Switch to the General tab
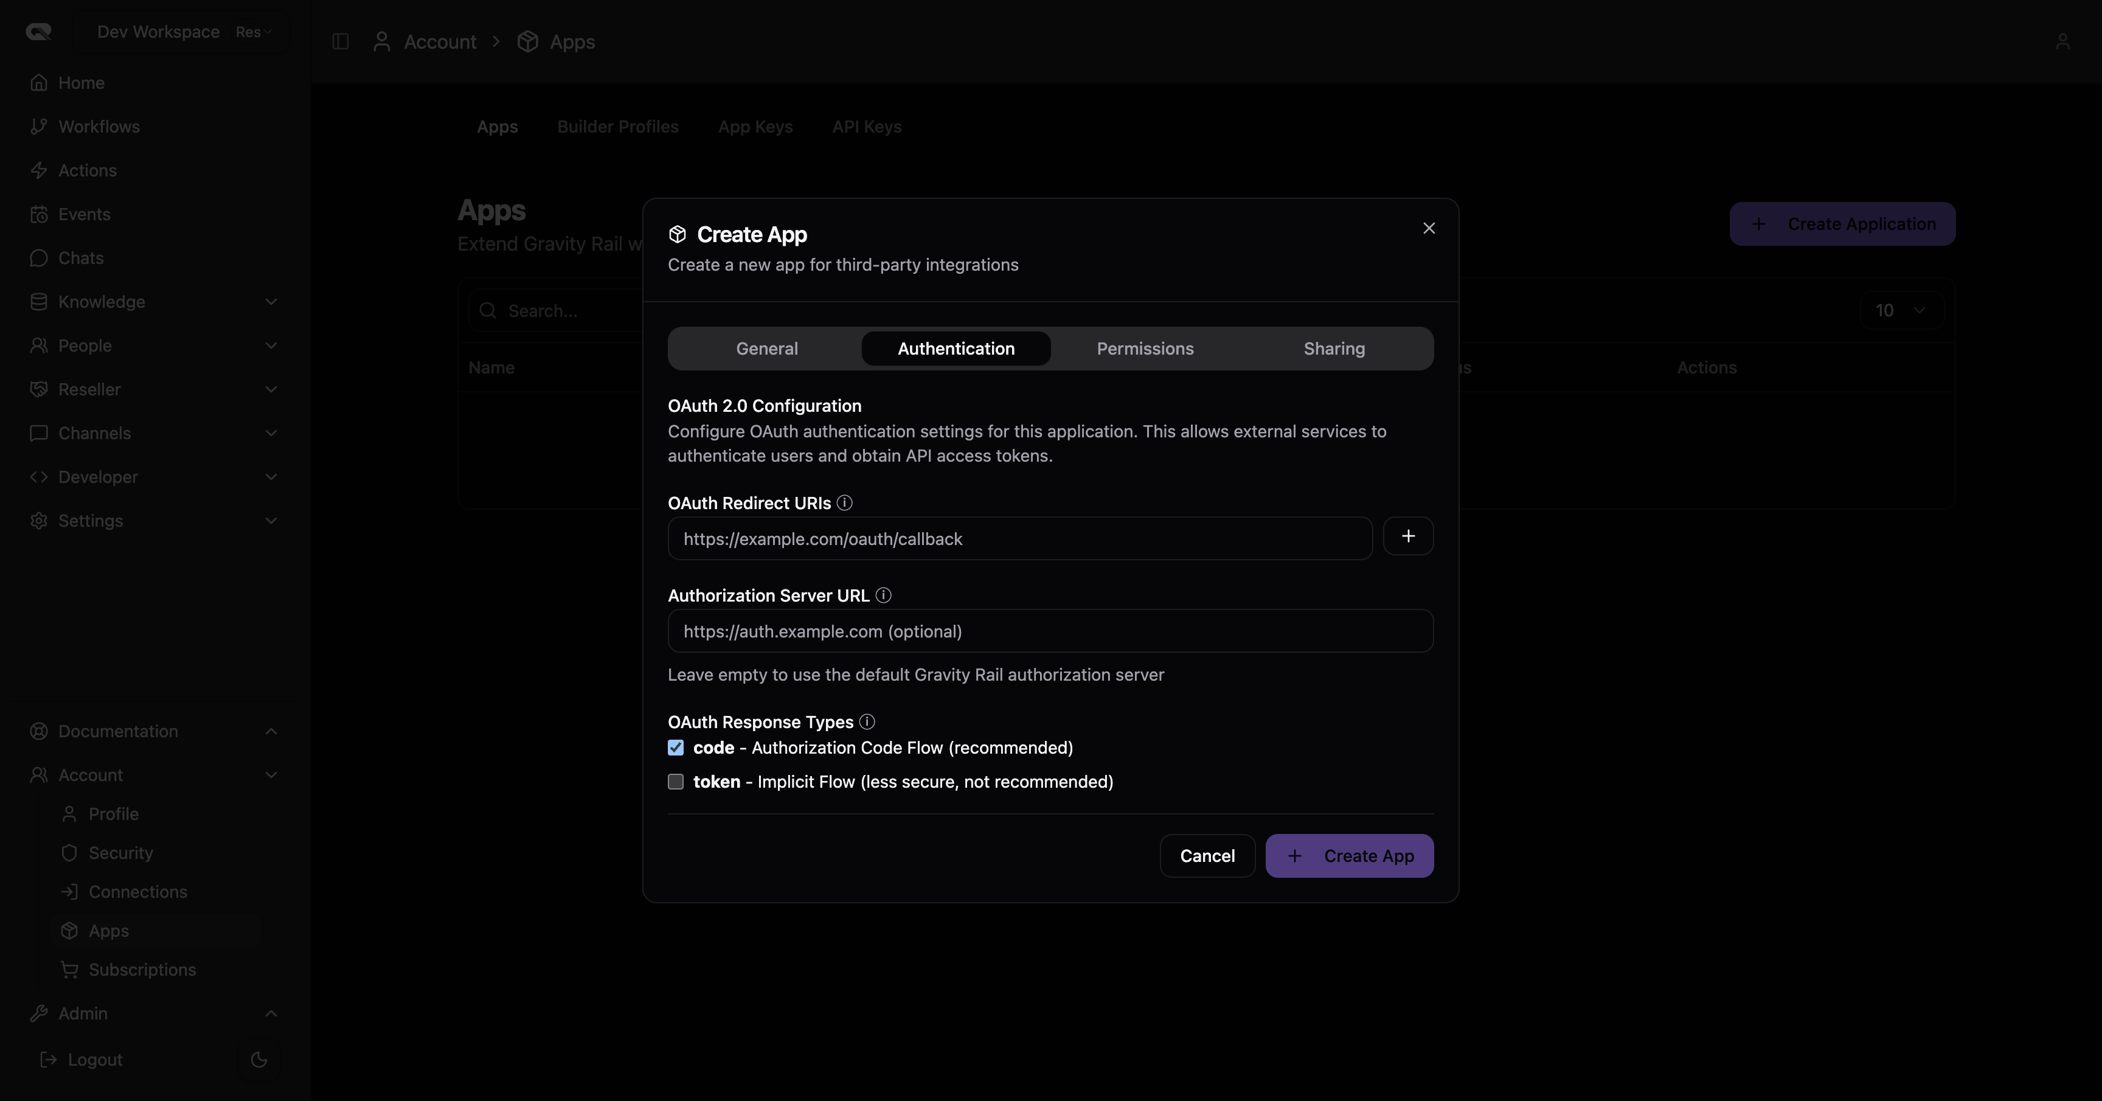The height and width of the screenshot is (1101, 2102). 766,349
